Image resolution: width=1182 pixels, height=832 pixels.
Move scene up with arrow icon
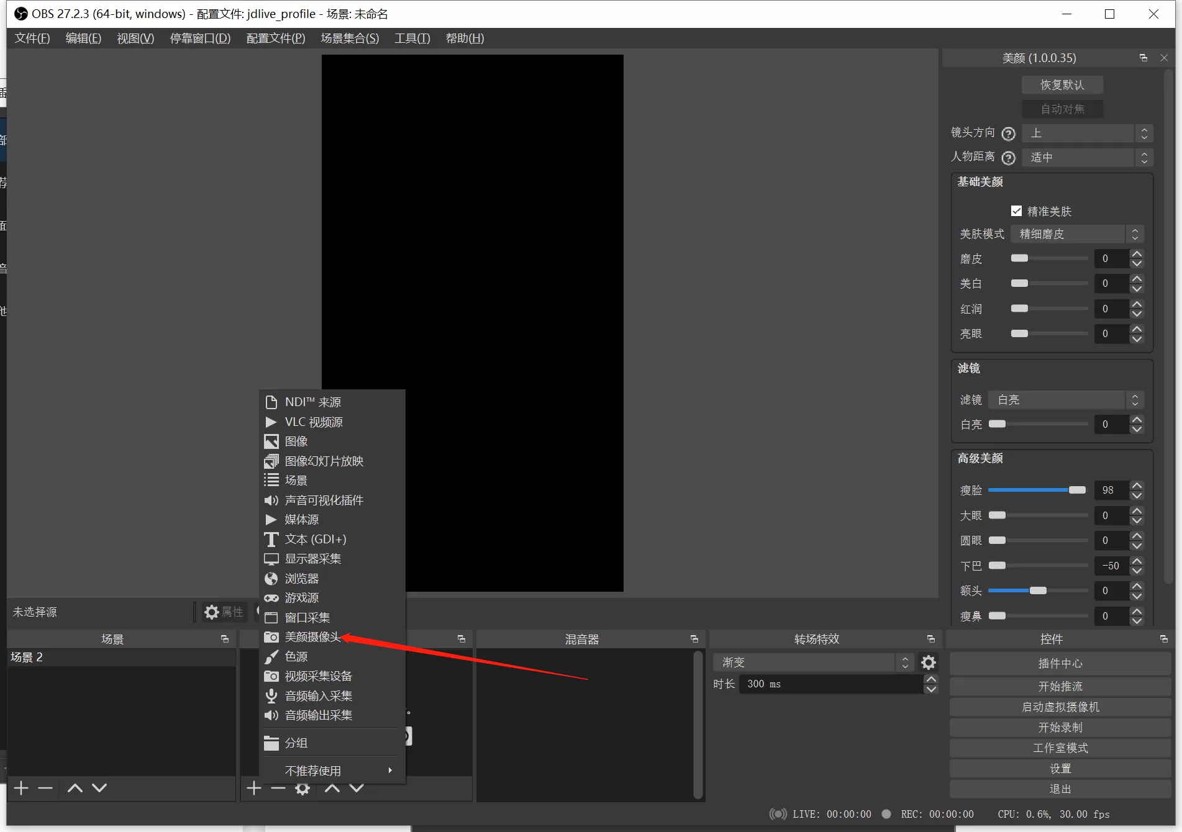[75, 788]
